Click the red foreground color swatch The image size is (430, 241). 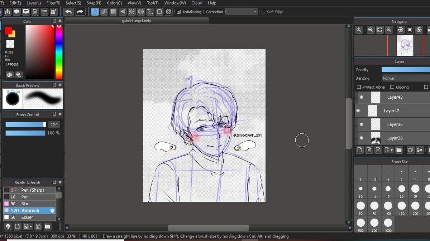pos(8,31)
